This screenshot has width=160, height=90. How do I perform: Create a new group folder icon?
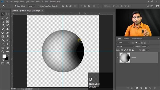click(146, 88)
